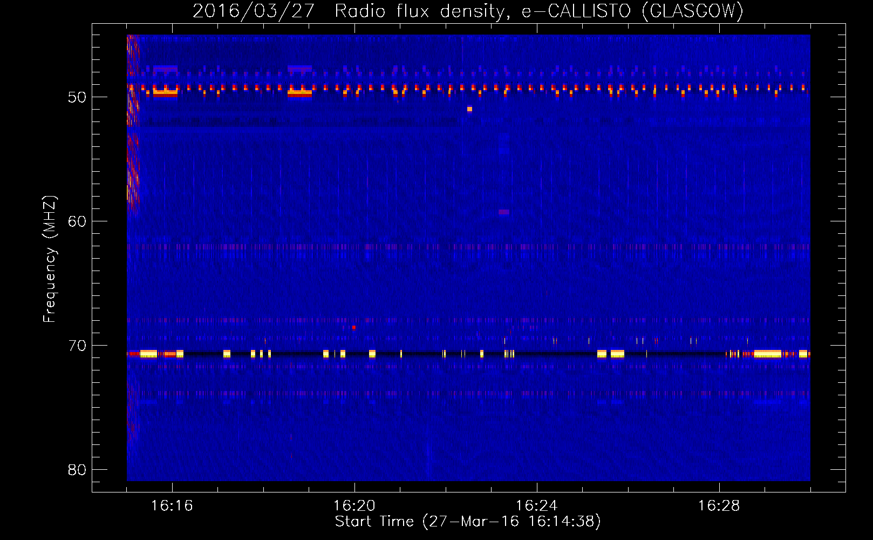Viewport: 873px width, 540px height.
Task: Click the 16:20 time tick label
Action: 354,506
